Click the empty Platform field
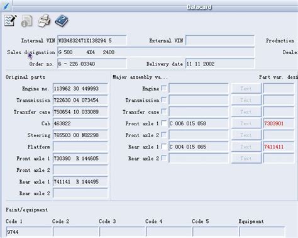 coord(80,147)
